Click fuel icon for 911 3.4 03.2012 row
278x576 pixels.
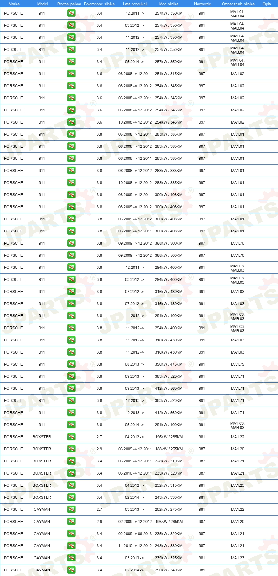click(x=71, y=25)
